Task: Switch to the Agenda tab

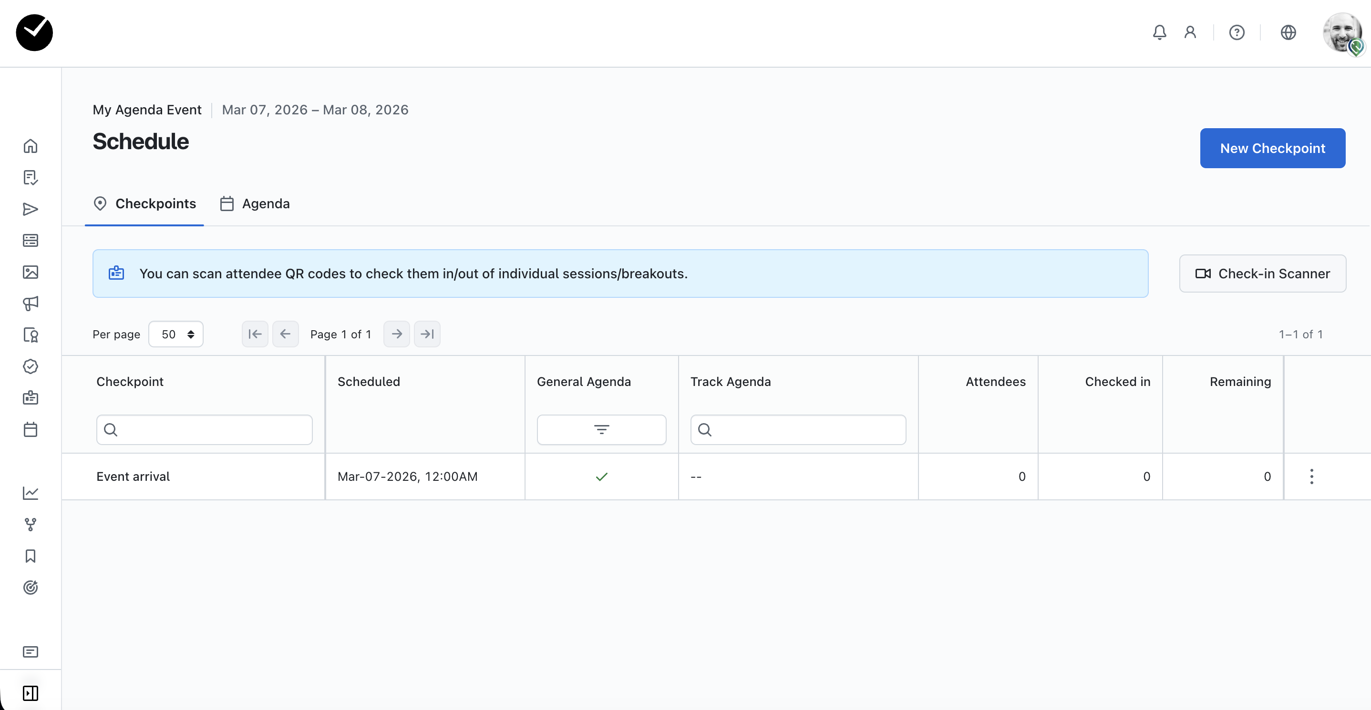Action: point(256,203)
